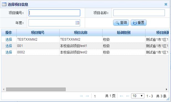Select project 0002 via 选择 link
Viewport: 171px width, 102px height.
click(9, 52)
